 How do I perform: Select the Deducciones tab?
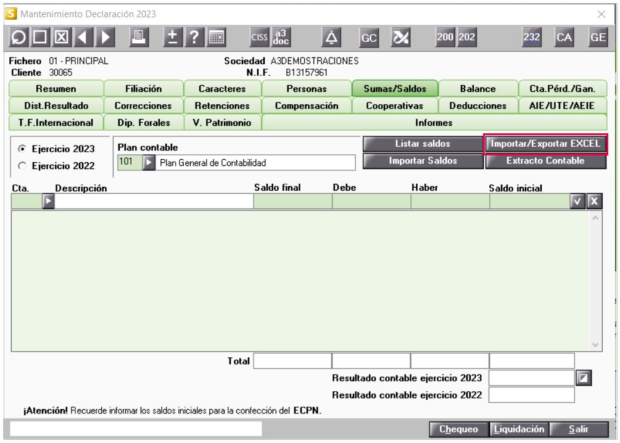click(478, 106)
